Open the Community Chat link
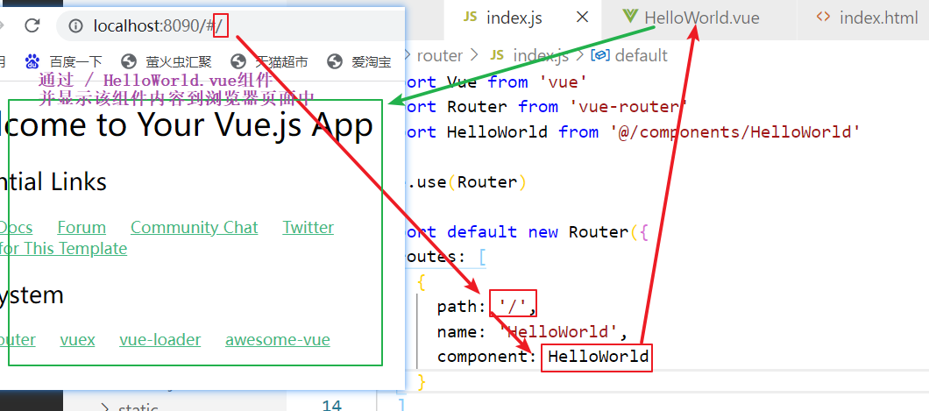The height and width of the screenshot is (411, 929). coord(194,227)
